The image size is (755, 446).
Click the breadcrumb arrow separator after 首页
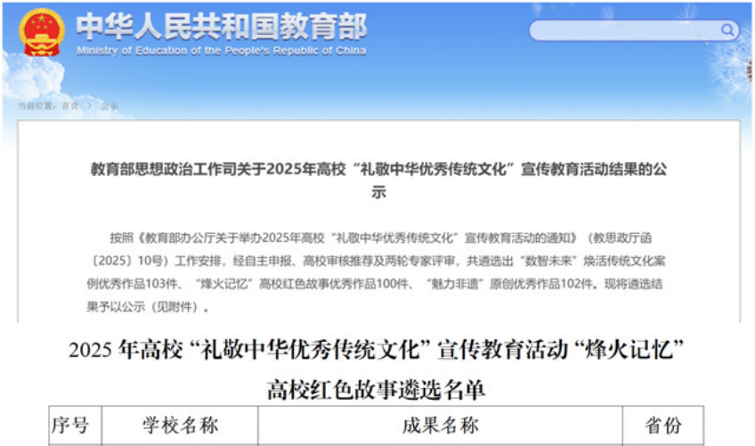pos(89,106)
